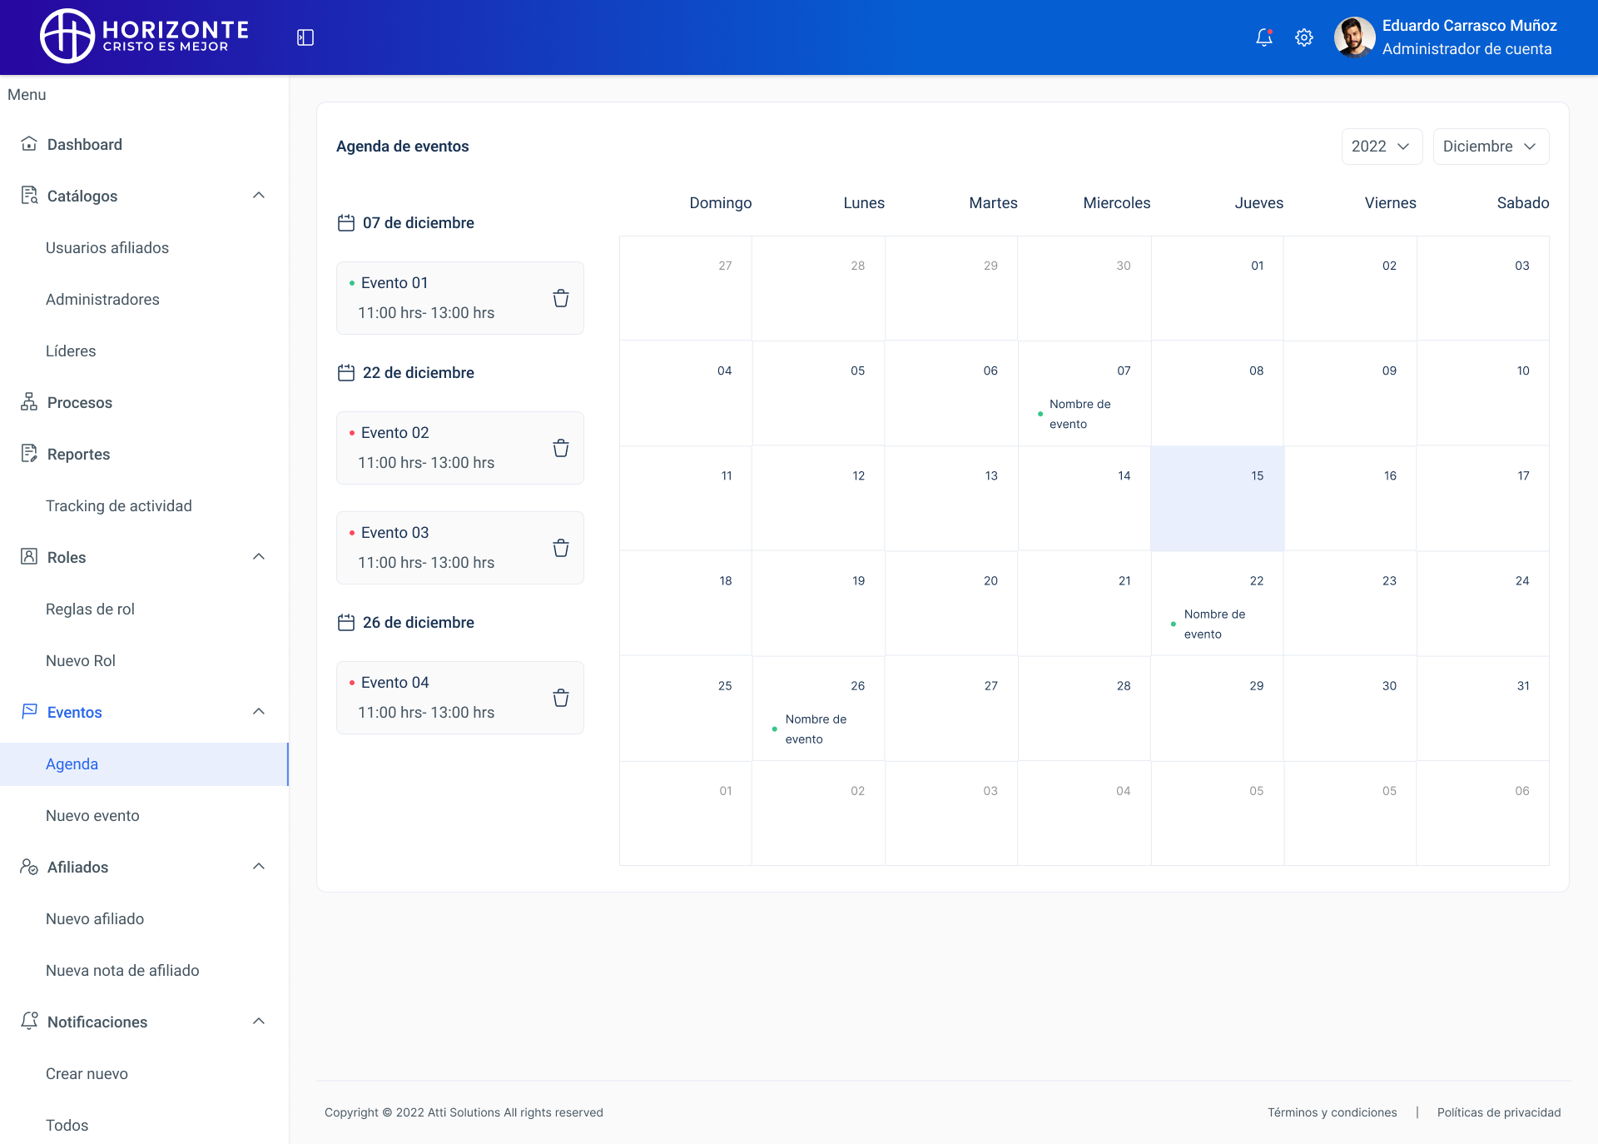Viewport: 1598px width, 1144px height.
Task: Delete Evento 01 with trash icon
Action: point(561,298)
